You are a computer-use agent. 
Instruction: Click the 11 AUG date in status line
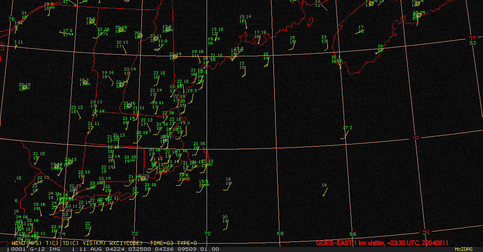90,249
